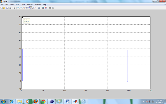166x104 pixels.
Task: Activate the Pan hand tool
Action: click(x=24, y=8)
